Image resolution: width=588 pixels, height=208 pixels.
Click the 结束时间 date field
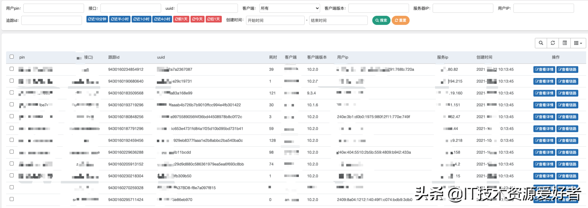(338, 20)
